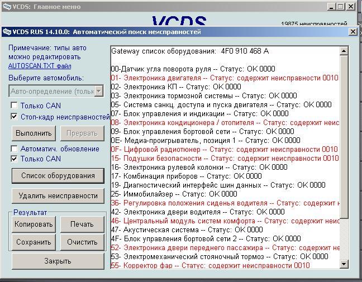The width and height of the screenshot is (362, 282).
Task: Minimize the VCDS Главное меню window
Action: coord(330,7)
